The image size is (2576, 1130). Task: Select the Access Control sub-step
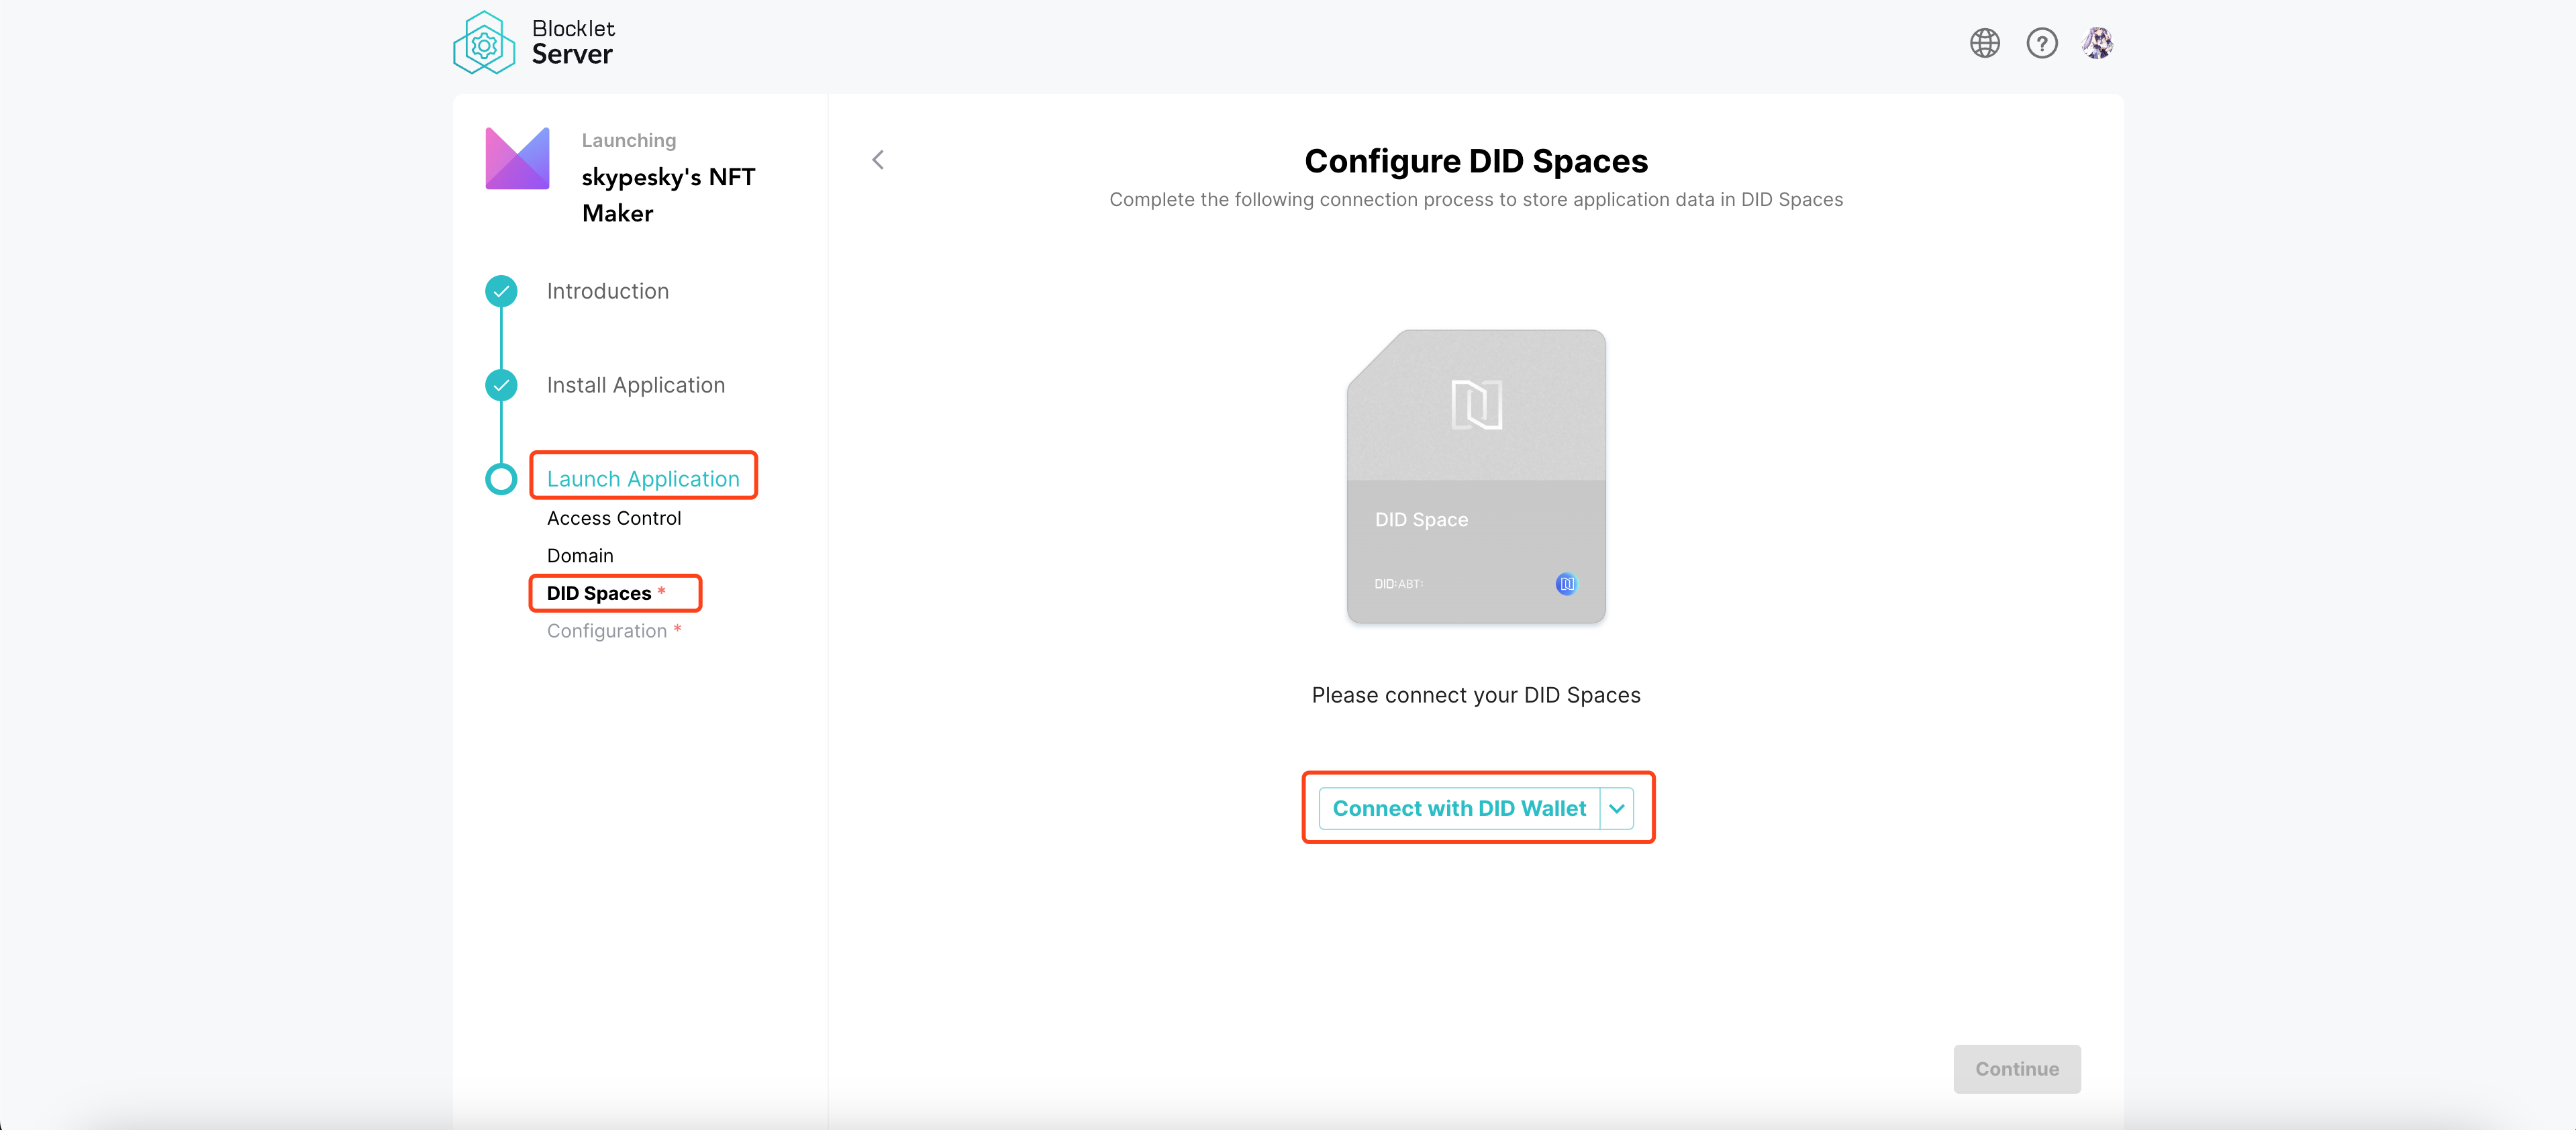[x=613, y=518]
